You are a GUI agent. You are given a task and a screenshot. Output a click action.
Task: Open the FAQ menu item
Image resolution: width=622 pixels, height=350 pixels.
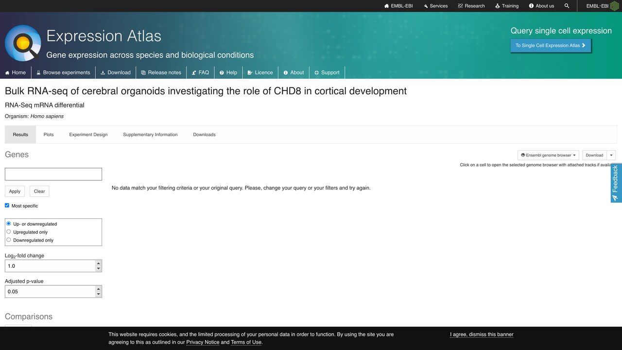coord(200,72)
